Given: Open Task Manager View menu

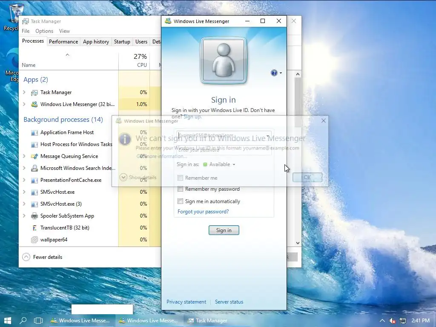Looking at the screenshot, I should click(x=64, y=31).
